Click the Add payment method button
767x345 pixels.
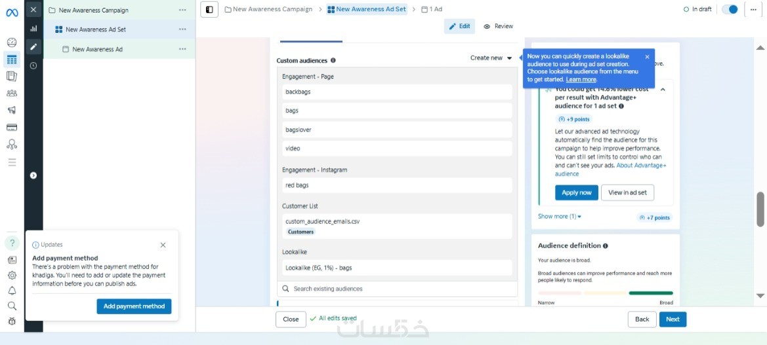134,306
